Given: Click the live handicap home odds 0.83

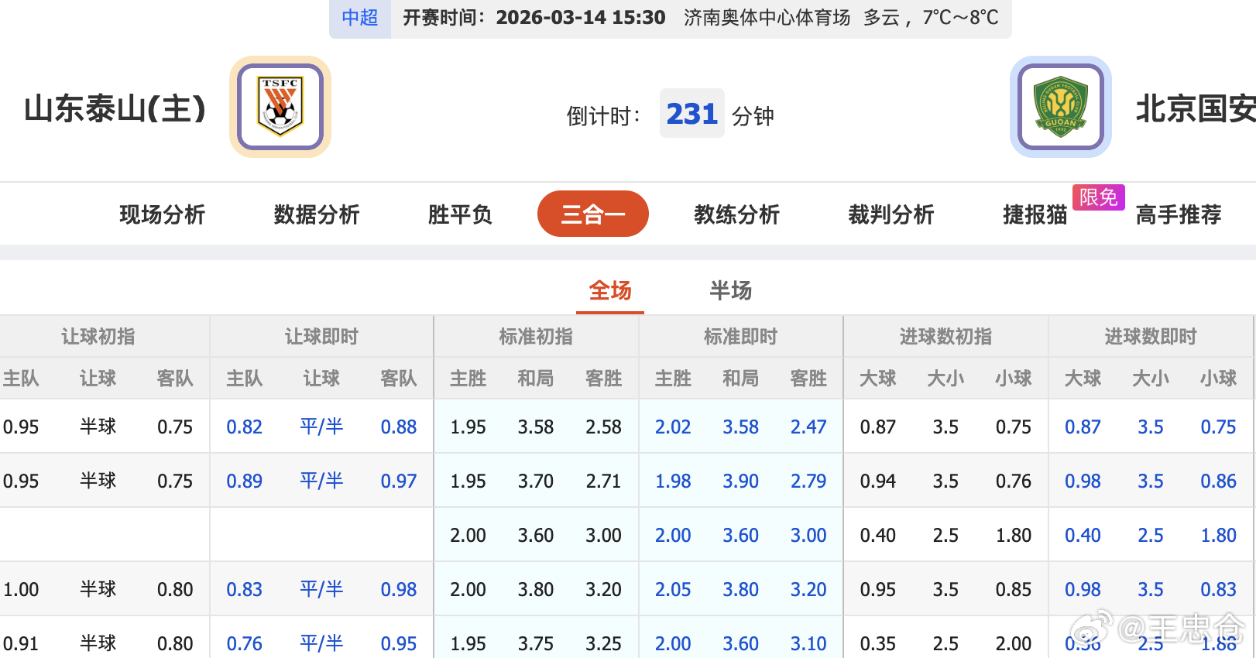Looking at the screenshot, I should pos(245,590).
